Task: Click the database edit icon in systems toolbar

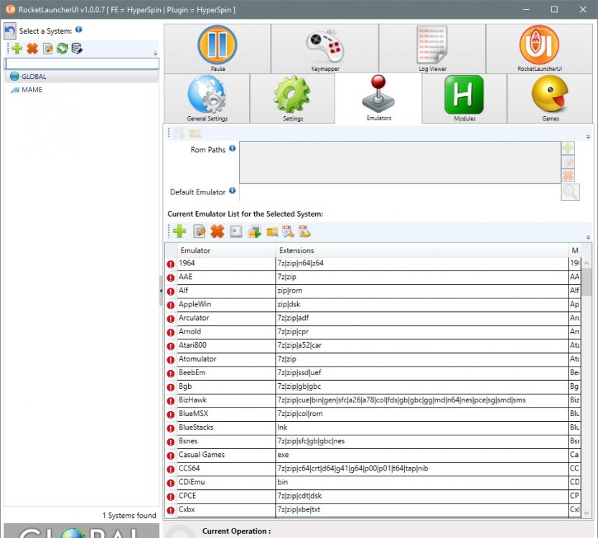Action: [77, 49]
